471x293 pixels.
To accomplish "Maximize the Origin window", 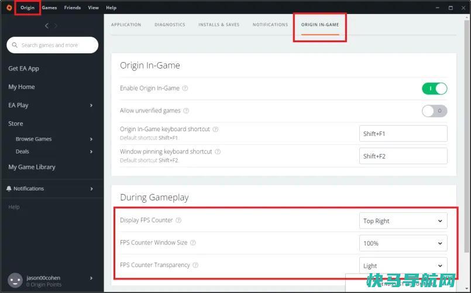I will [451, 8].
